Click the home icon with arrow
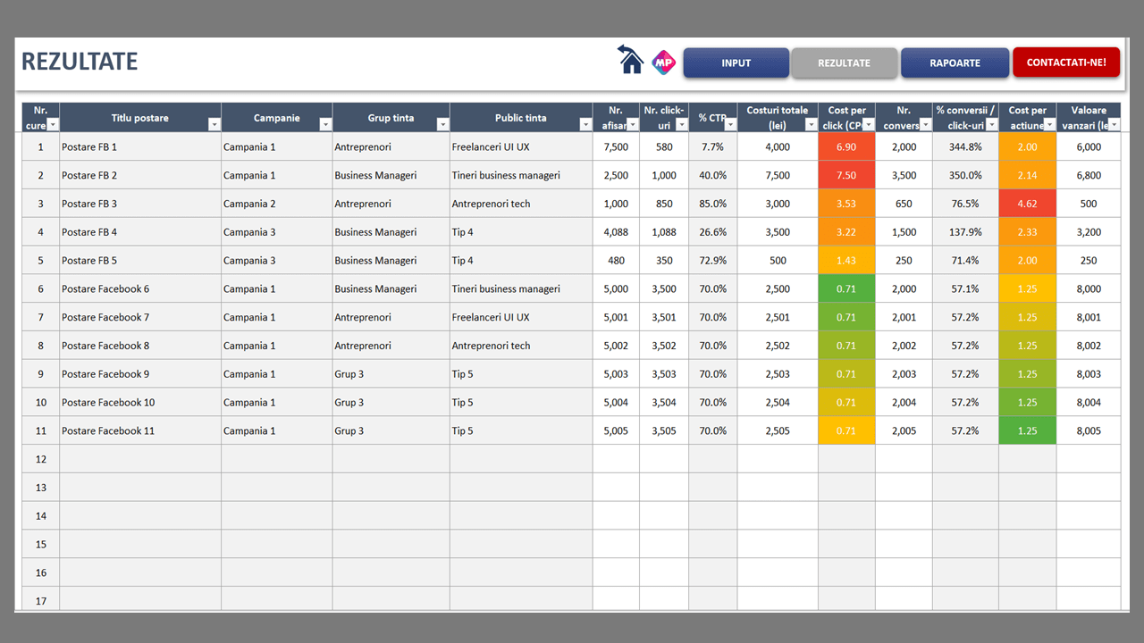Screen dimensions: 1144x643 tap(631, 60)
